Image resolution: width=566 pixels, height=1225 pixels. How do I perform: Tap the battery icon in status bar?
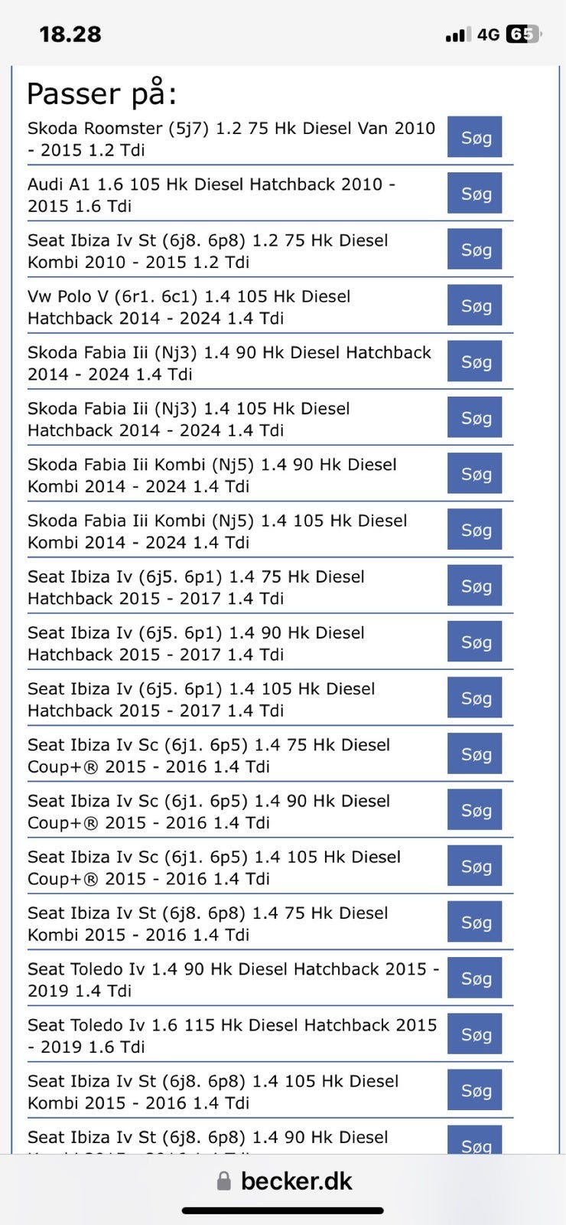[x=524, y=34]
